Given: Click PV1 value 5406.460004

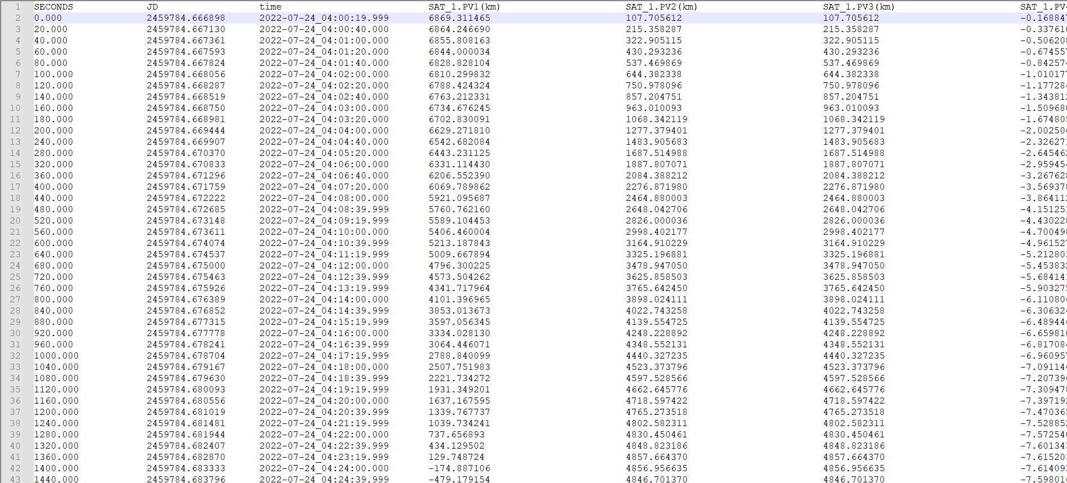Looking at the screenshot, I should (459, 232).
